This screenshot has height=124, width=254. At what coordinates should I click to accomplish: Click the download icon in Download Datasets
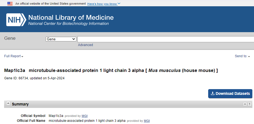(213, 93)
